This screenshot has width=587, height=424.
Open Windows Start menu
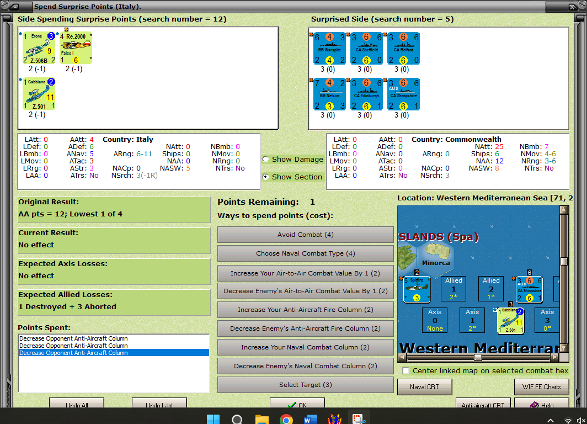214,419
